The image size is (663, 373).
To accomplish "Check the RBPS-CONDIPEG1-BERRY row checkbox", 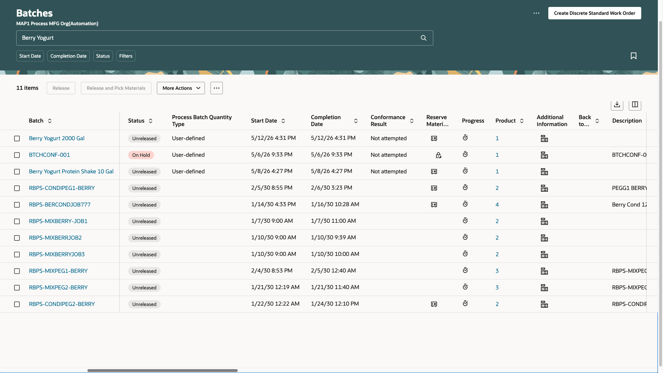I will 17,188.
